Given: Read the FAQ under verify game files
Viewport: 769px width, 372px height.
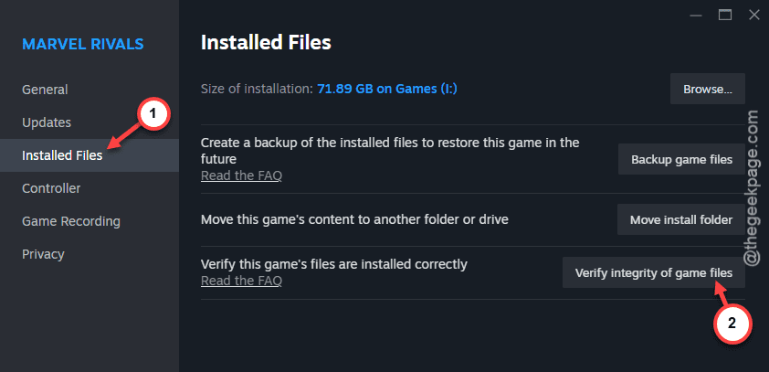Looking at the screenshot, I should tap(241, 281).
